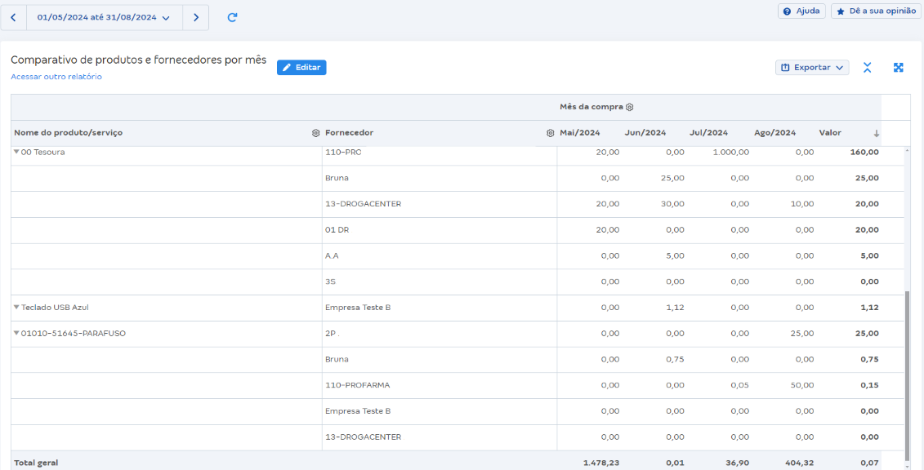Go to the next period with the right arrow

point(195,16)
